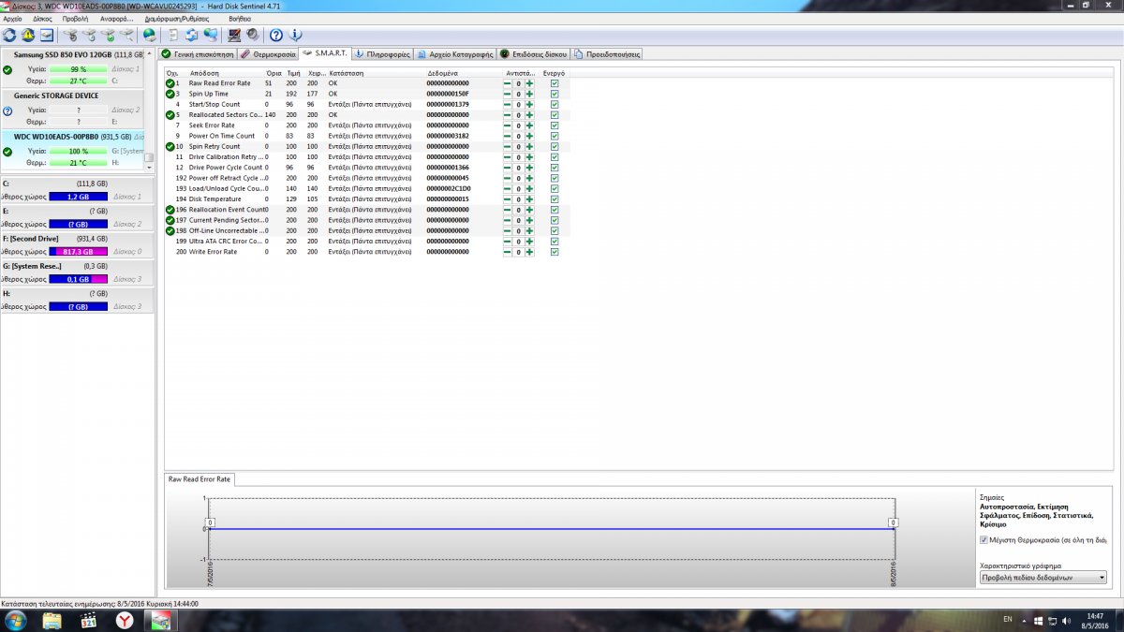Screen dimensions: 1124x632
Task: Click the blue question mark help icon
Action: pyautogui.click(x=276, y=36)
